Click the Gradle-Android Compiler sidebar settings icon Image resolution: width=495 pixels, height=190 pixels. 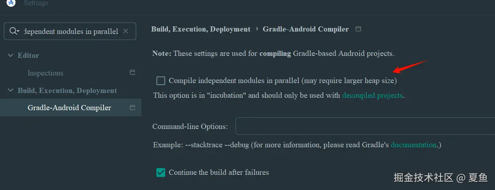tap(133, 107)
